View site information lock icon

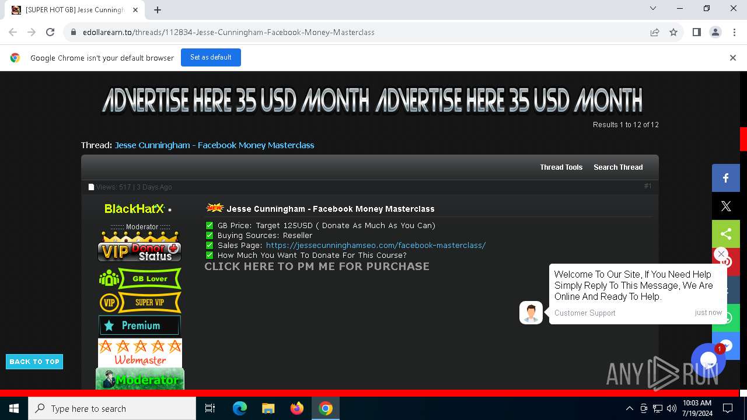74,32
